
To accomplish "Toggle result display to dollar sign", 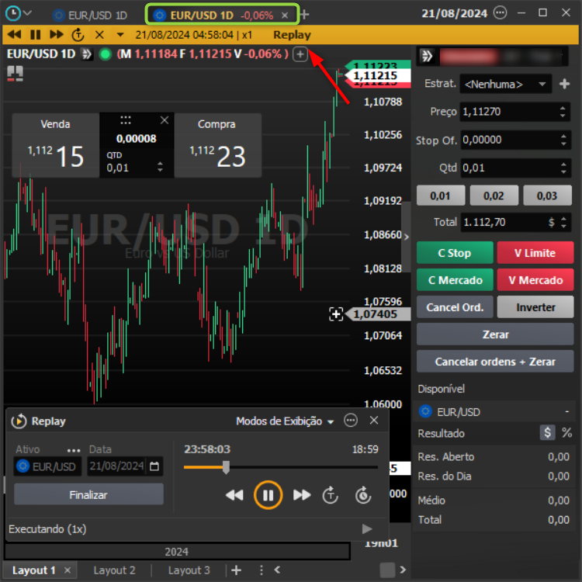I will [x=547, y=433].
